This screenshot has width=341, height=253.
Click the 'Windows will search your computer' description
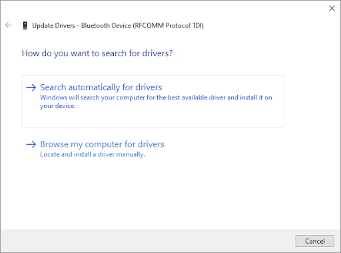156,101
